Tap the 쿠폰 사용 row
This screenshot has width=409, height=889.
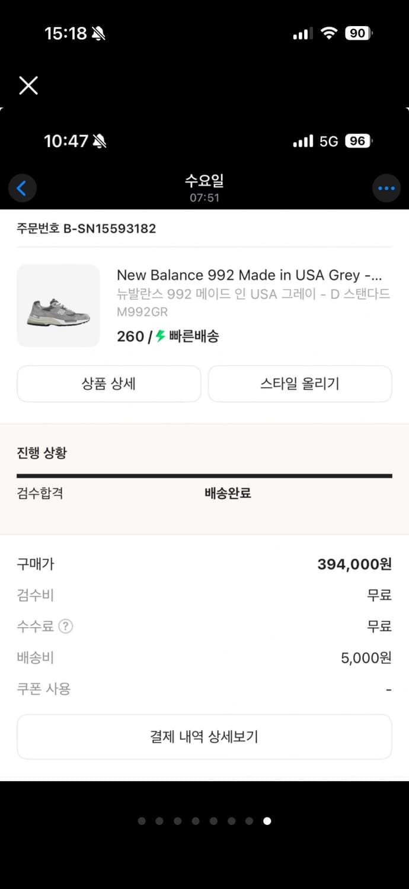[44, 688]
